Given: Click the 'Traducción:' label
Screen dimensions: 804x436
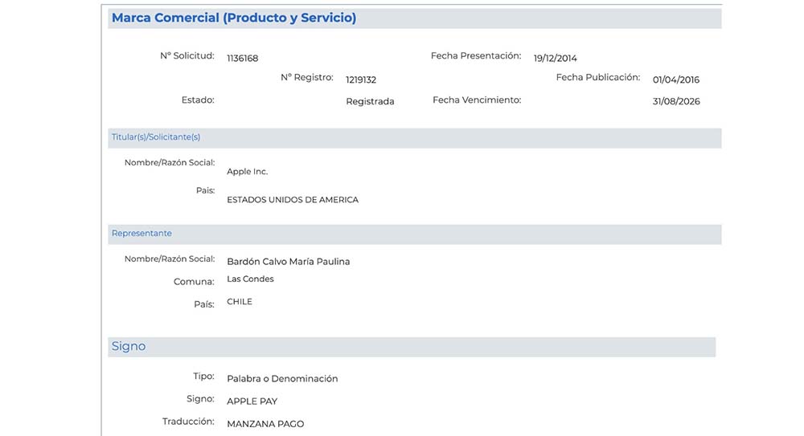Looking at the screenshot, I should (x=189, y=422).
